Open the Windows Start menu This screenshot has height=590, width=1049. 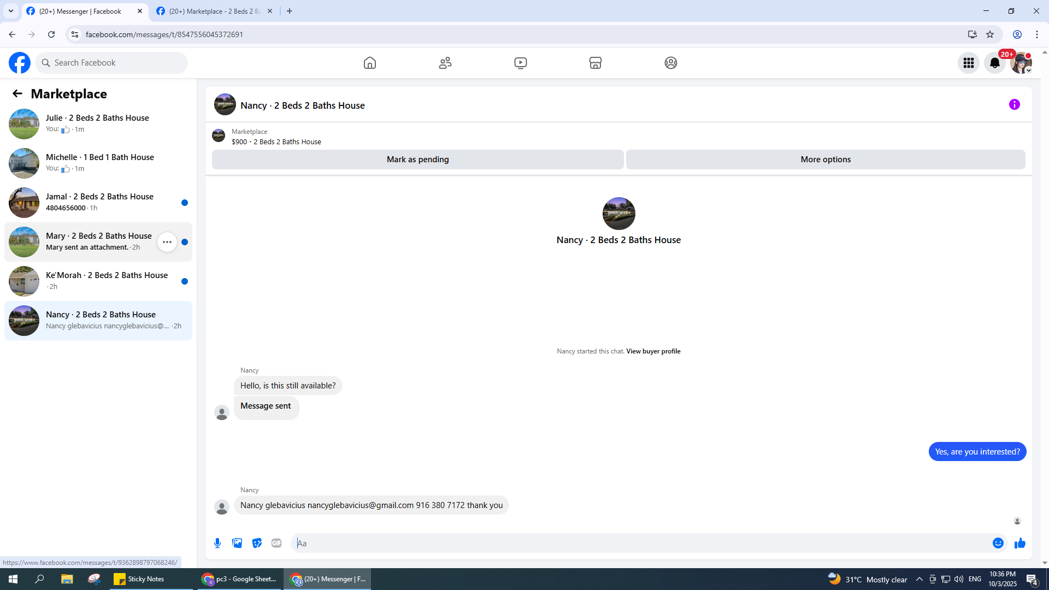[13, 579]
